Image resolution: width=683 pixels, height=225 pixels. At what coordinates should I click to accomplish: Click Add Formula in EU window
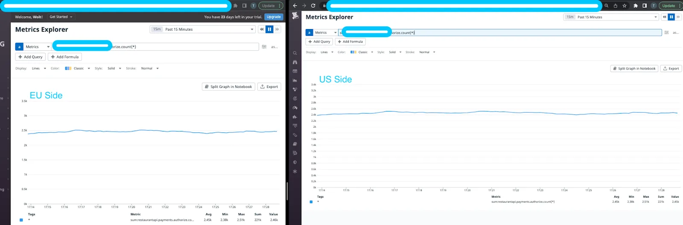coord(64,57)
